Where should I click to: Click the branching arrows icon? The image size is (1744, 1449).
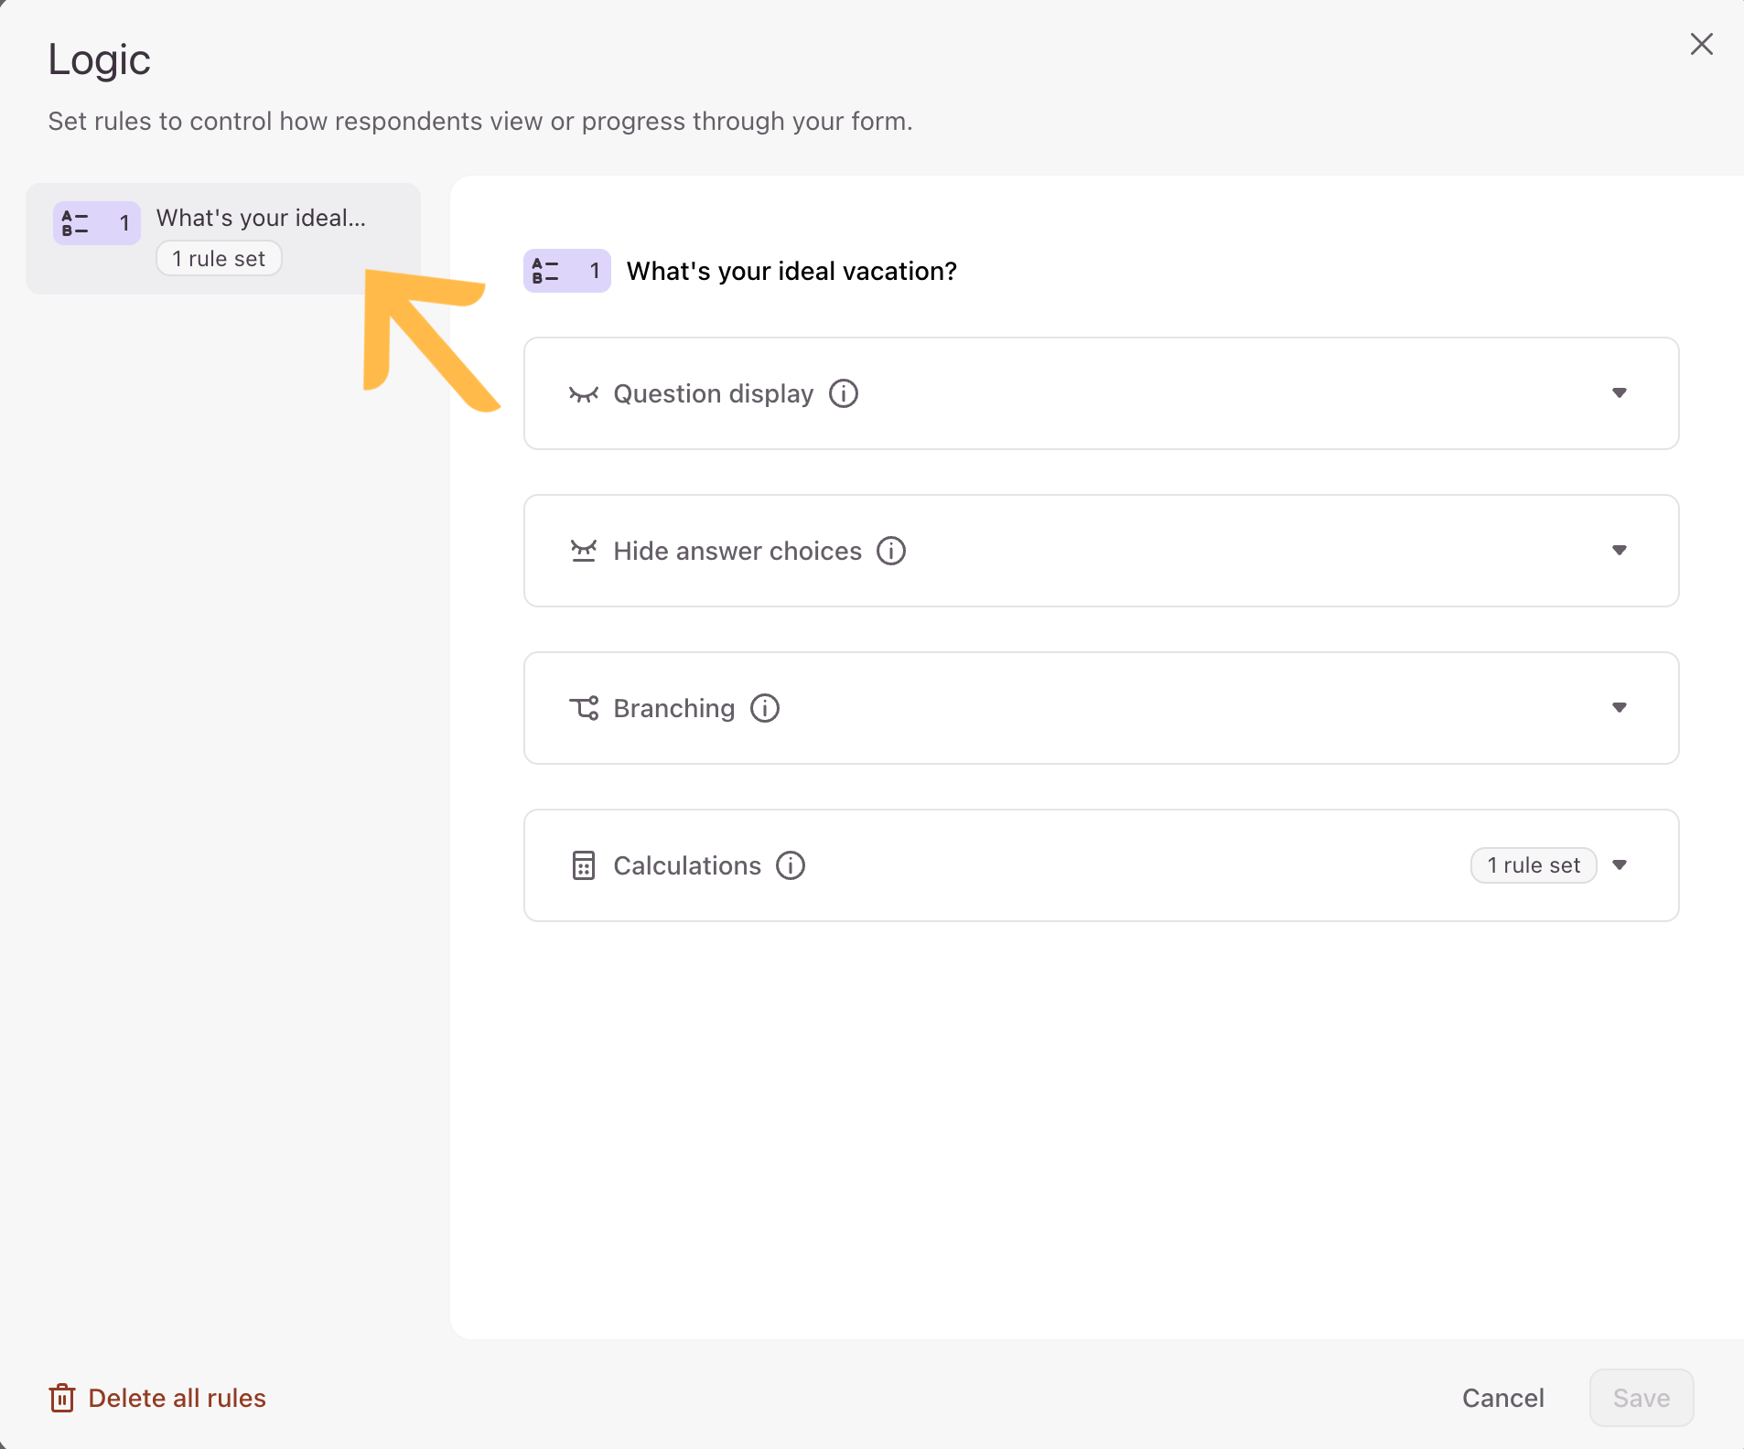(x=584, y=708)
